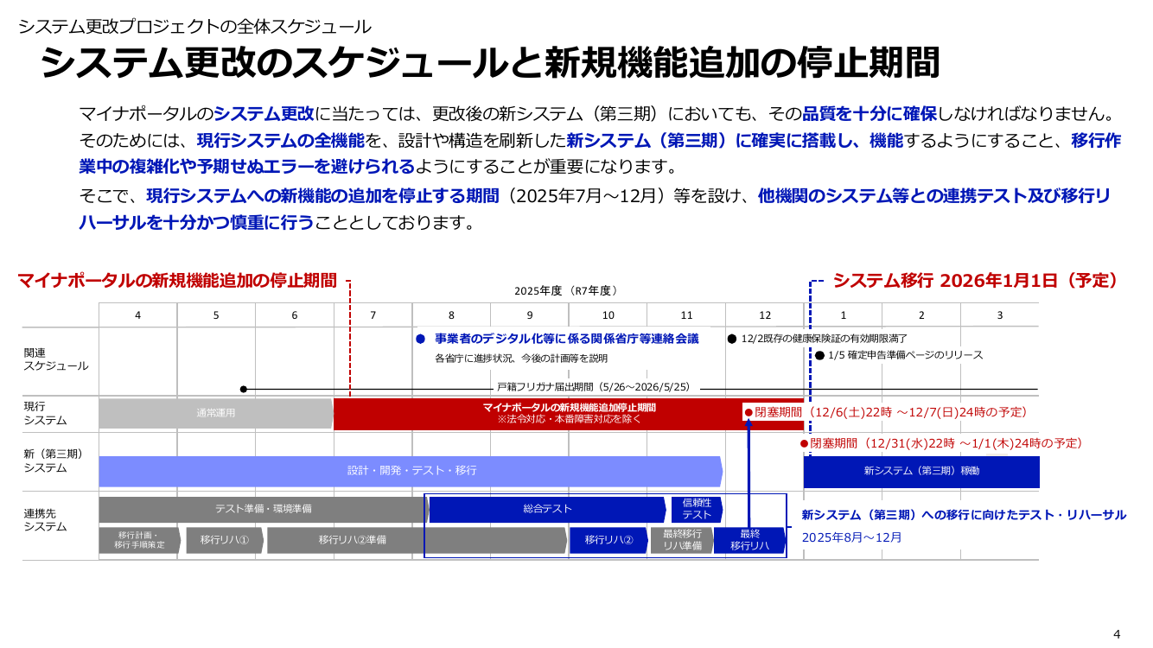Click the '1/5 確定申告準備ページのリリース' milestone
This screenshot has width=1153, height=648.
click(x=905, y=355)
